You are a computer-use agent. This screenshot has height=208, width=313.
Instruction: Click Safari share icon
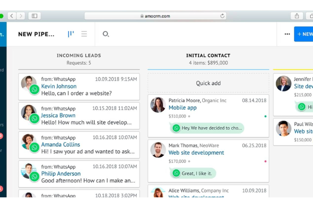point(297,16)
